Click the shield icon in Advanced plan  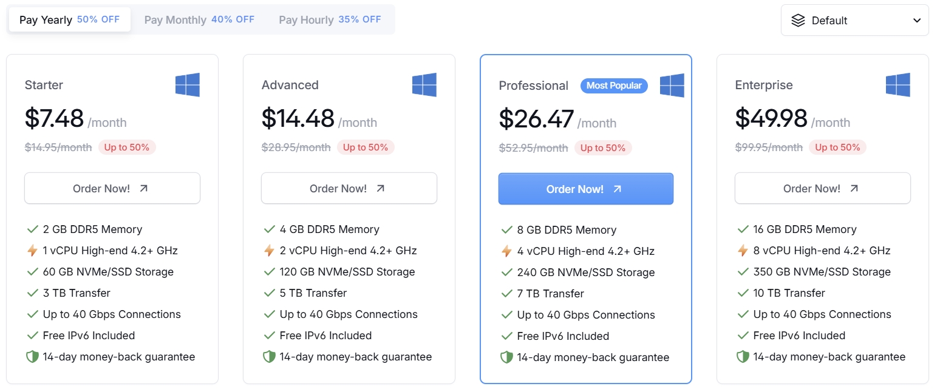pyautogui.click(x=269, y=357)
